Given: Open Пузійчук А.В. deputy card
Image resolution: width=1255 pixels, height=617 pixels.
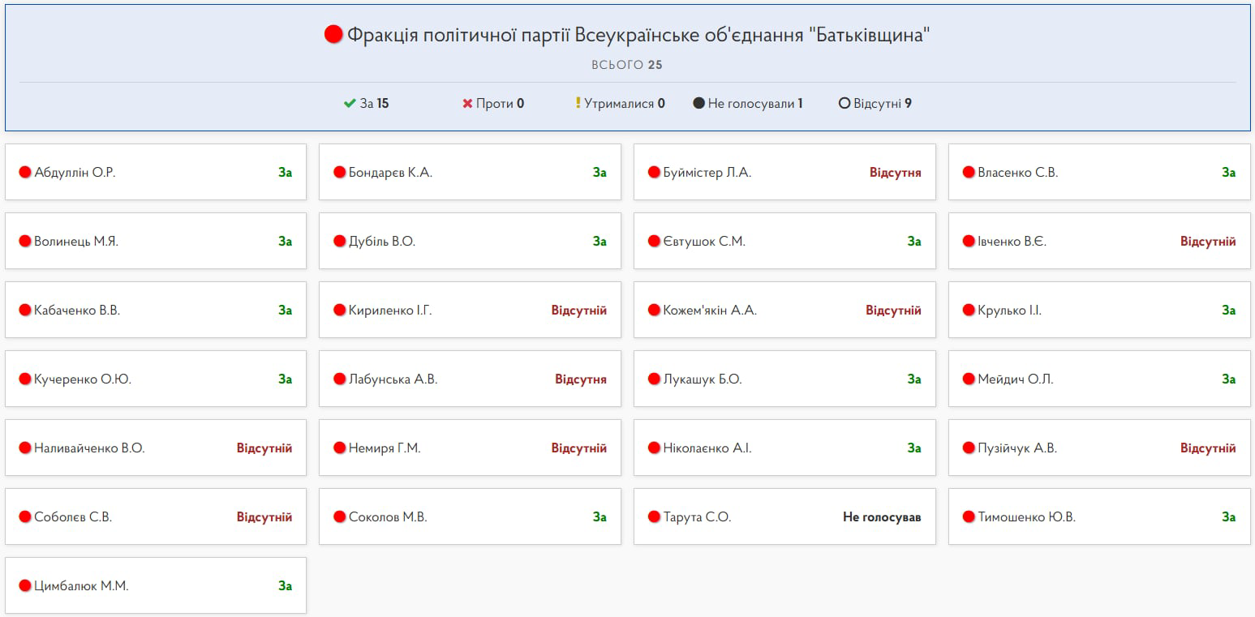Looking at the screenshot, I should click(x=1098, y=448).
